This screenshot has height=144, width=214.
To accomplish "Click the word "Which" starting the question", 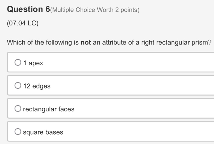I will pos(15,43).
